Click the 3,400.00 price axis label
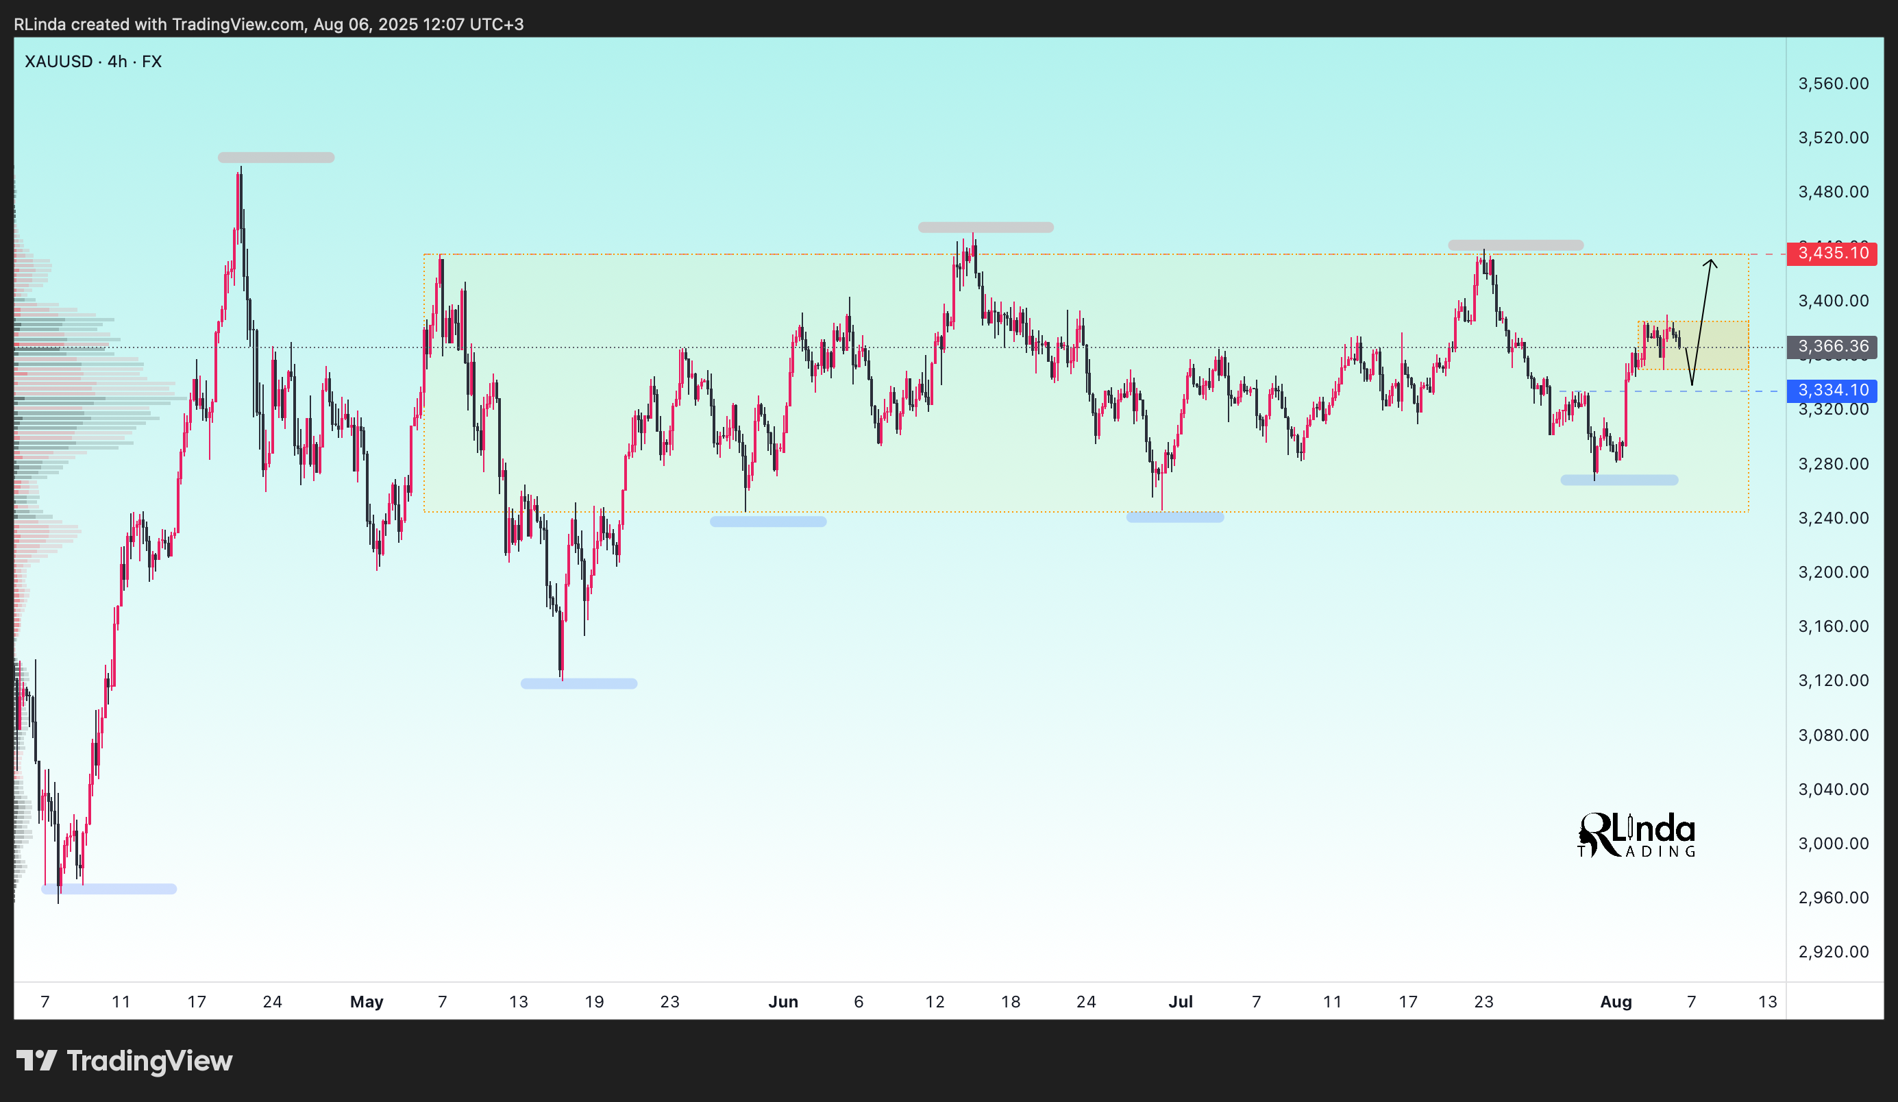Screen dimensions: 1898x1102 click(1833, 302)
